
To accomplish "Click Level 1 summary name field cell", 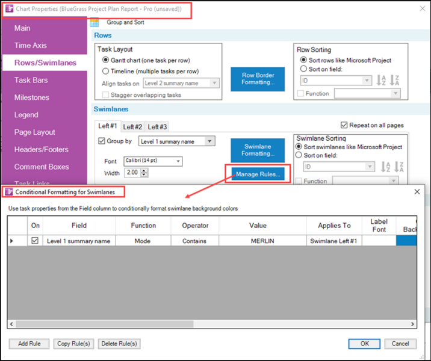I will point(79,241).
